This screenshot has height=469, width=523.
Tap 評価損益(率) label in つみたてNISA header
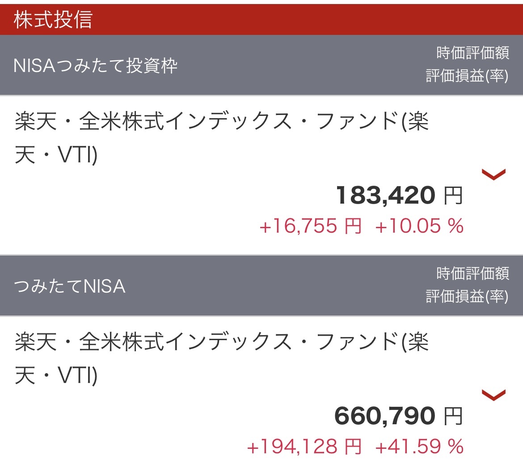pyautogui.click(x=467, y=296)
